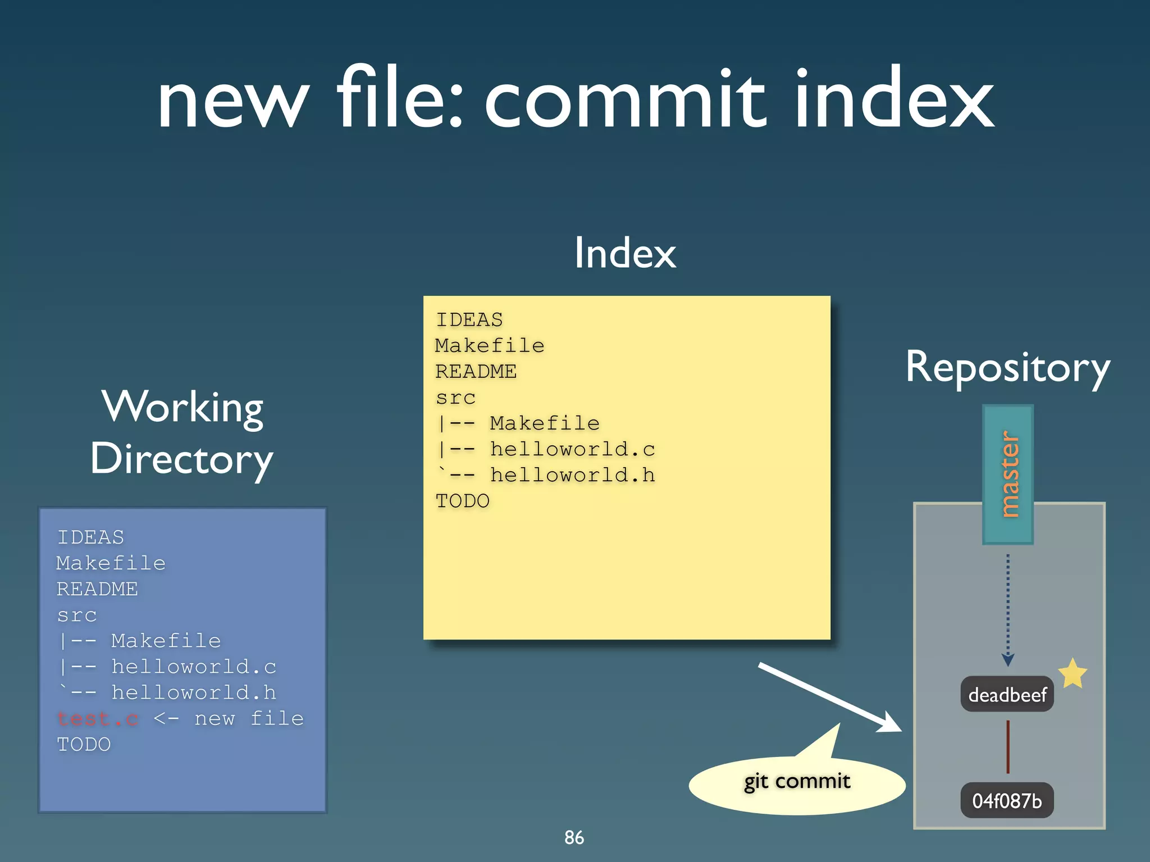Click helloworld.h in the Working Directory box
Screen dimensions: 1150x862
click(193, 693)
